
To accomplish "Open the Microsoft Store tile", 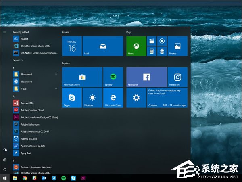I will [x=82, y=77].
